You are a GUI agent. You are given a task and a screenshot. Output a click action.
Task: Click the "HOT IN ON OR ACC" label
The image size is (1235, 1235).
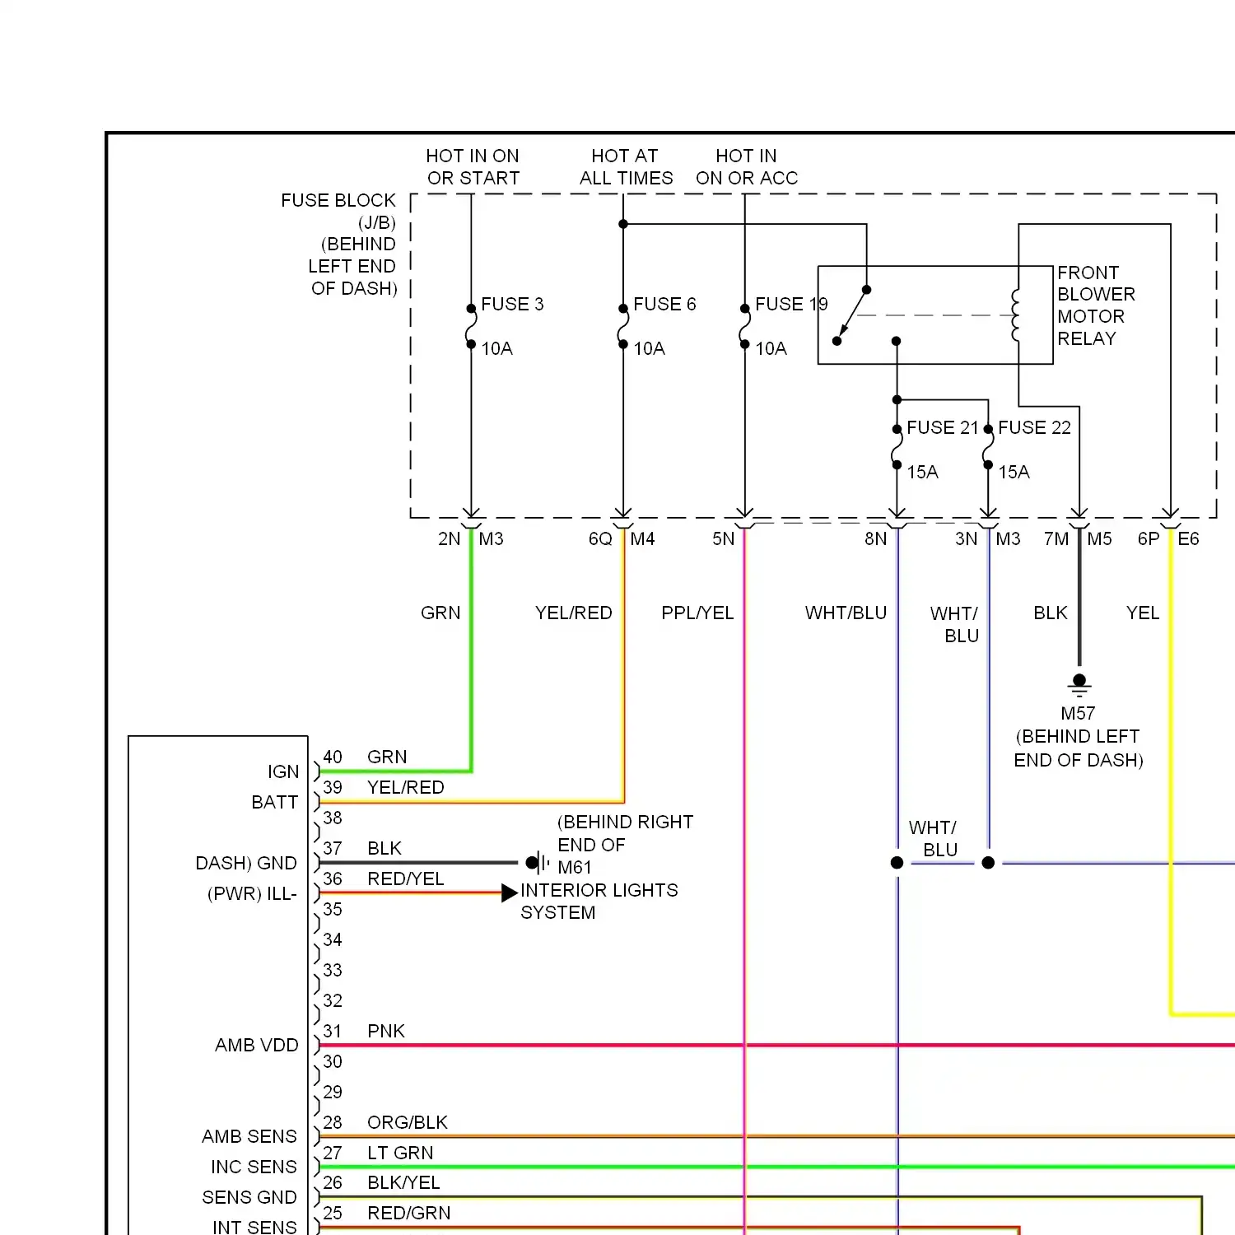point(747,167)
